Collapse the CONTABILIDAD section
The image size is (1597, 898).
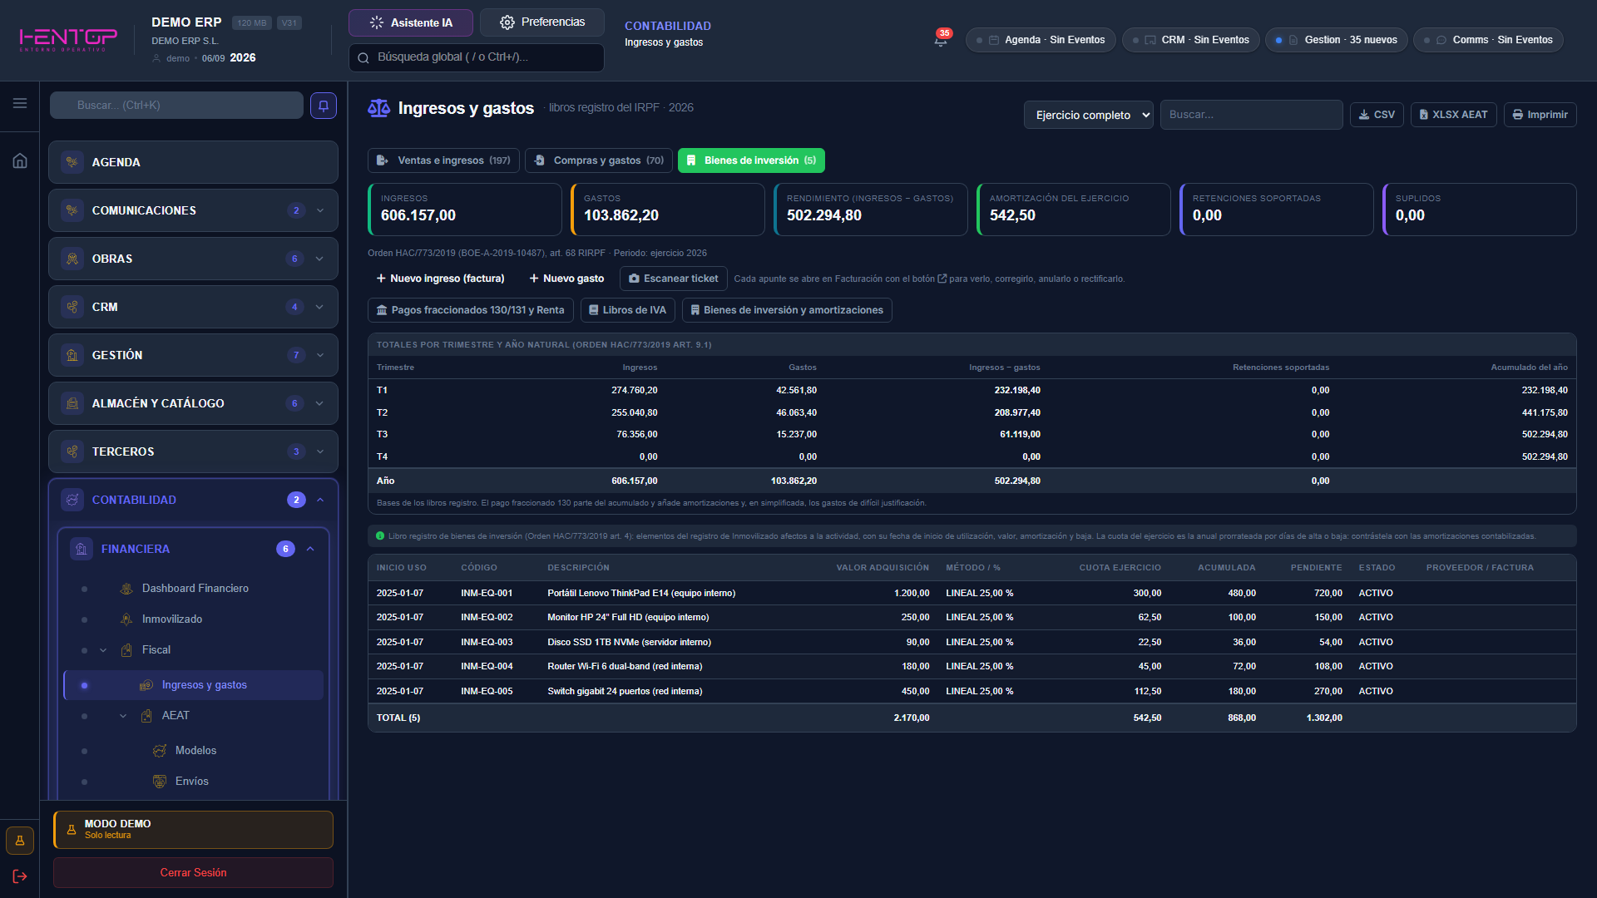[x=320, y=500]
